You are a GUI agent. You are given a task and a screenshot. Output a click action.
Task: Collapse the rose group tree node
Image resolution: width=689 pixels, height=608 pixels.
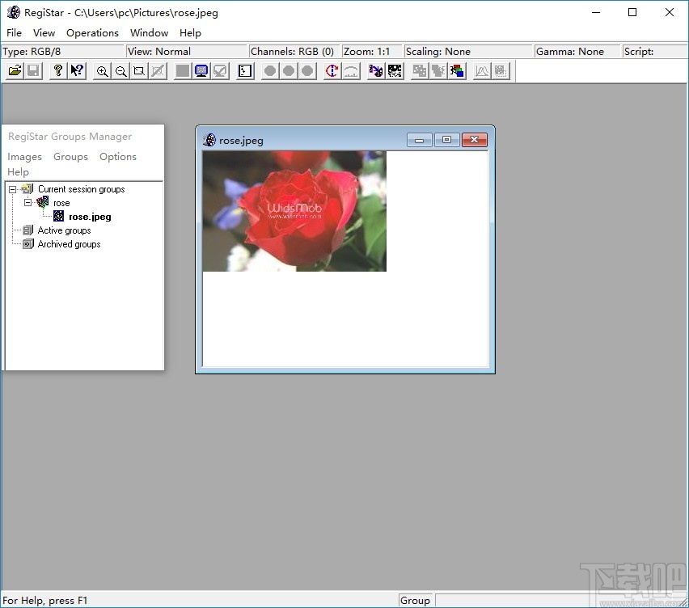pos(27,203)
